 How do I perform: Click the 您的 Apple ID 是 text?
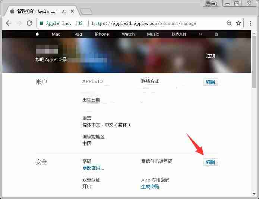[51, 60]
